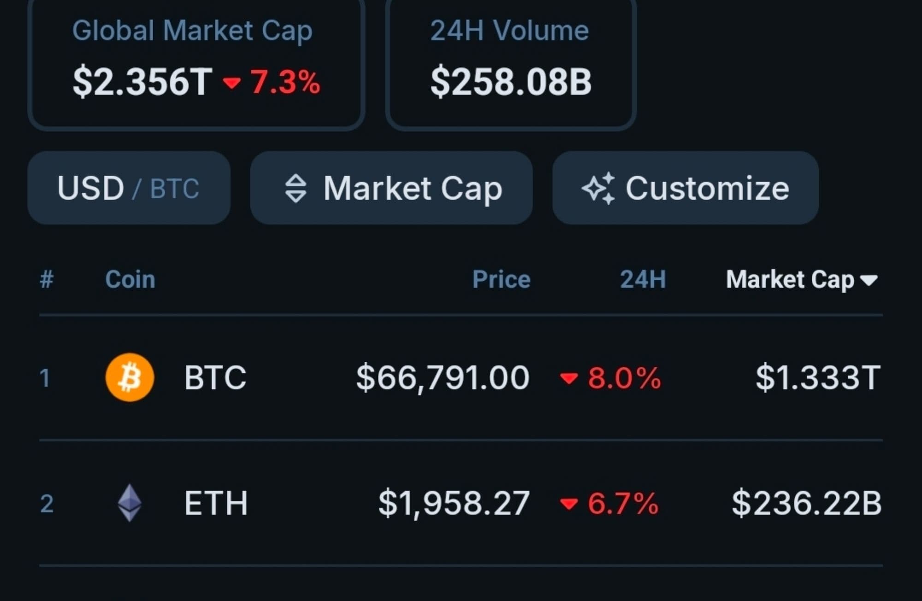The image size is (922, 601).
Task: Click red down arrow beside BTC 8.0%
Action: 568,378
